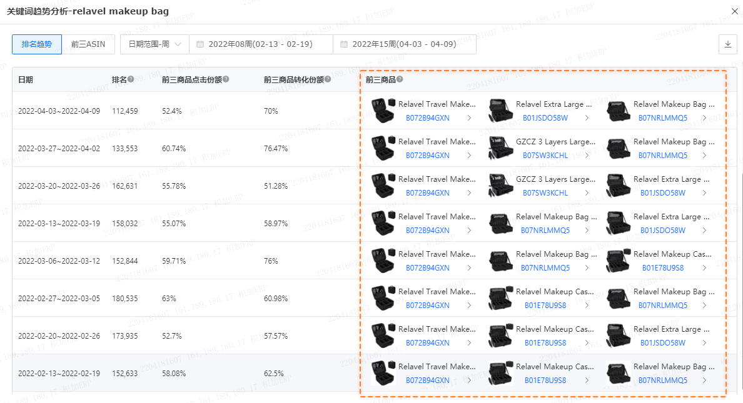
Task: Open the end week picker 2022年15周
Action: [x=405, y=44]
